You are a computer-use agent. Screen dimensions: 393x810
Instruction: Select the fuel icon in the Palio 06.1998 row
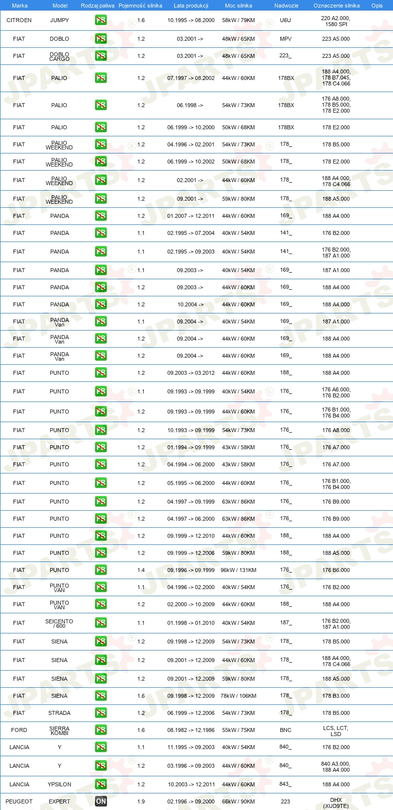(101, 105)
